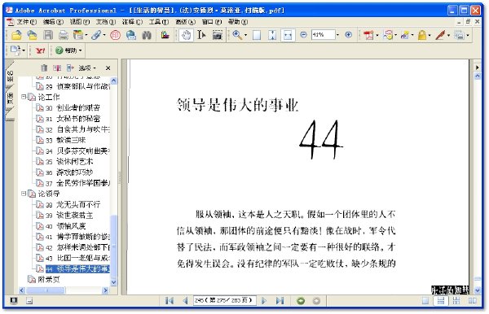This screenshot has width=489, height=314.
Task: Click the grey Next View button
Action: click(316, 301)
